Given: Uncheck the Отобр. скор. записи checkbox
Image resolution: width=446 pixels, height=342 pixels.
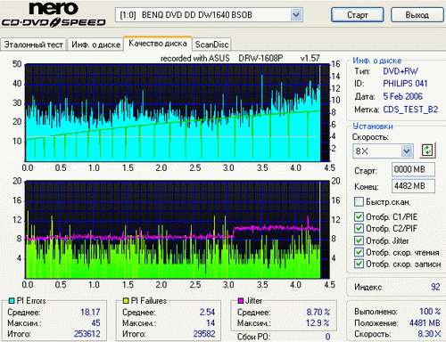Looking at the screenshot, I should (359, 264).
